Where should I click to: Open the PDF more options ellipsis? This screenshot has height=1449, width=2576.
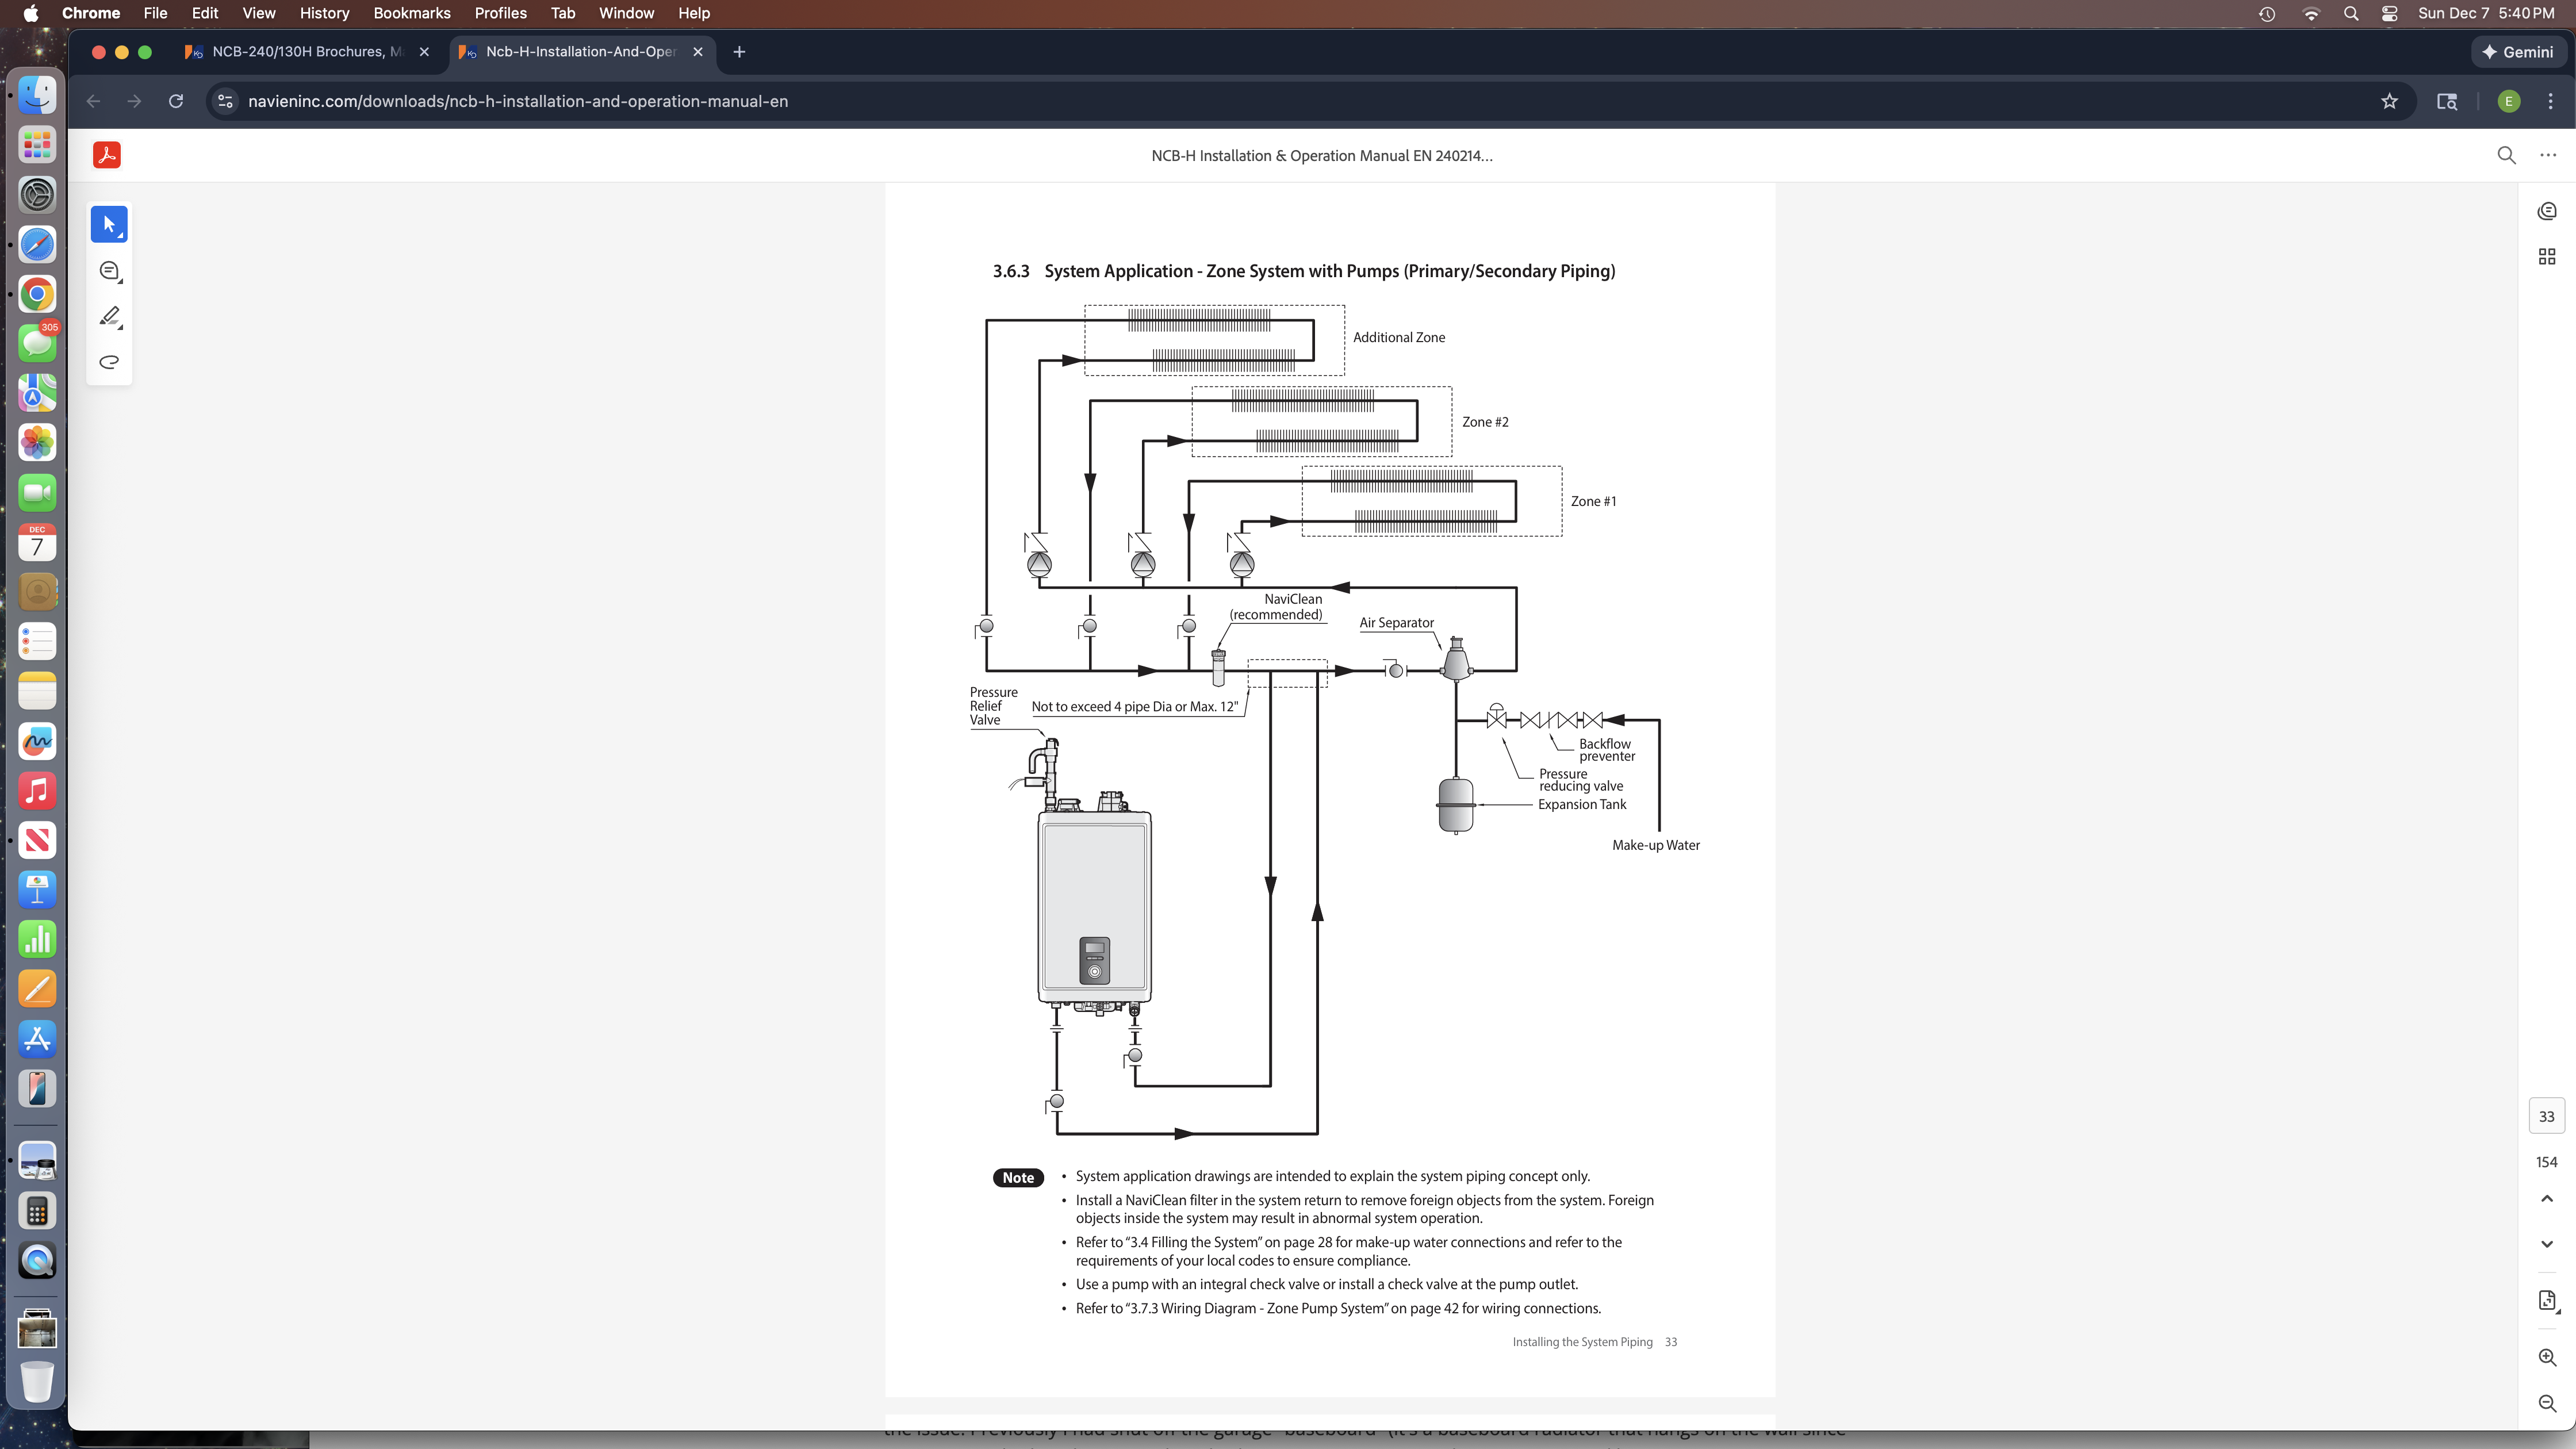pos(2547,155)
